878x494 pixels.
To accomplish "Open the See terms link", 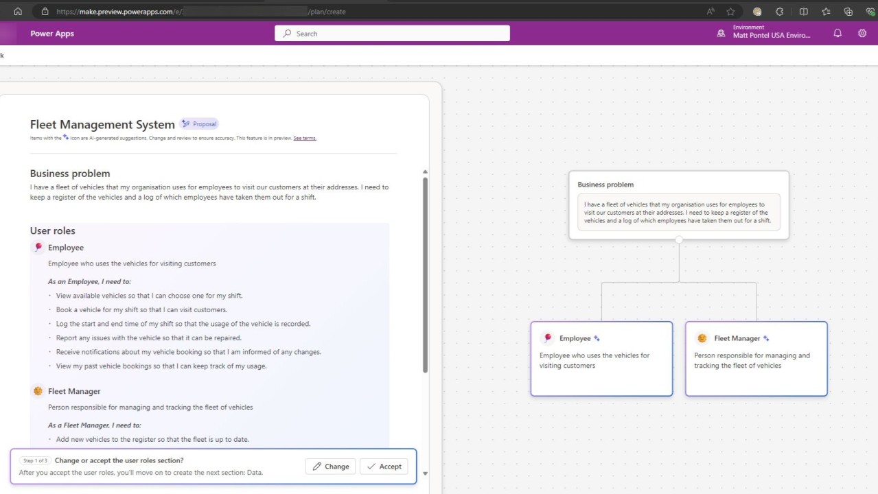I will 305,138.
